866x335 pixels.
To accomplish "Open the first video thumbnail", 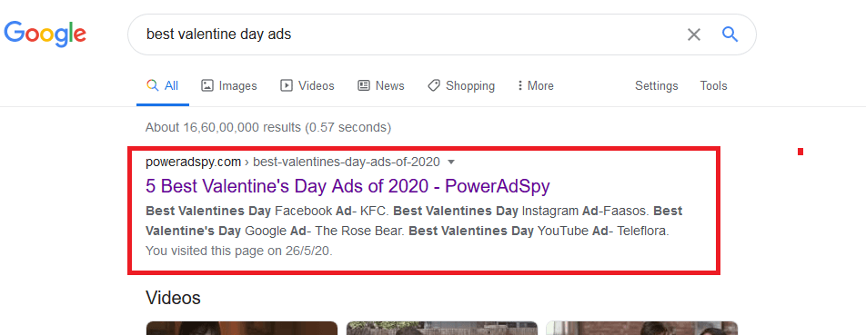I will 242,328.
